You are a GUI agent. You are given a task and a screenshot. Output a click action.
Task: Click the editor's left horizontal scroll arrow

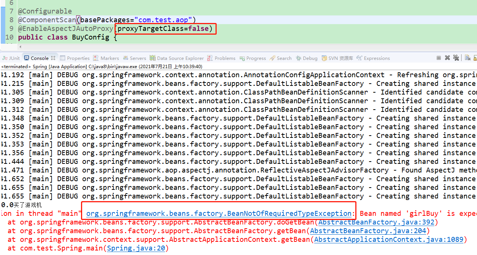click(20, 47)
